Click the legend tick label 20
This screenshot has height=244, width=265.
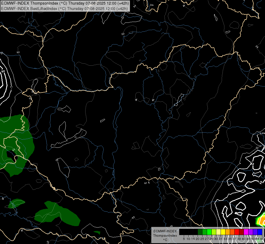[198, 239]
